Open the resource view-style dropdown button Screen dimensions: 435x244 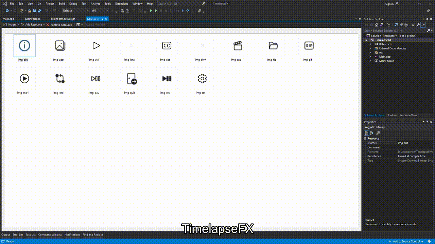(79, 25)
